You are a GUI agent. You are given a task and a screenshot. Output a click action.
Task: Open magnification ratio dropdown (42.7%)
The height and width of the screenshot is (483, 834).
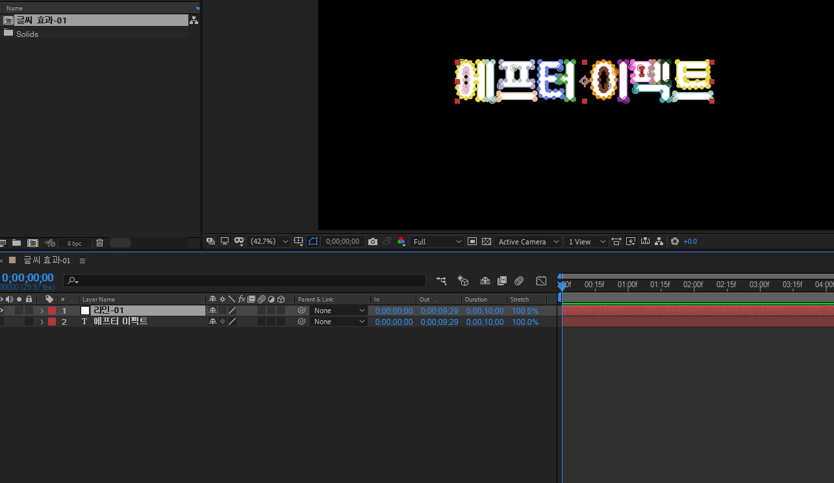pyautogui.click(x=270, y=241)
